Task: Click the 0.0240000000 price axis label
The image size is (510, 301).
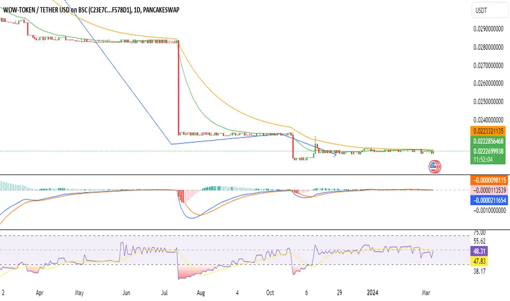Action: (488, 120)
